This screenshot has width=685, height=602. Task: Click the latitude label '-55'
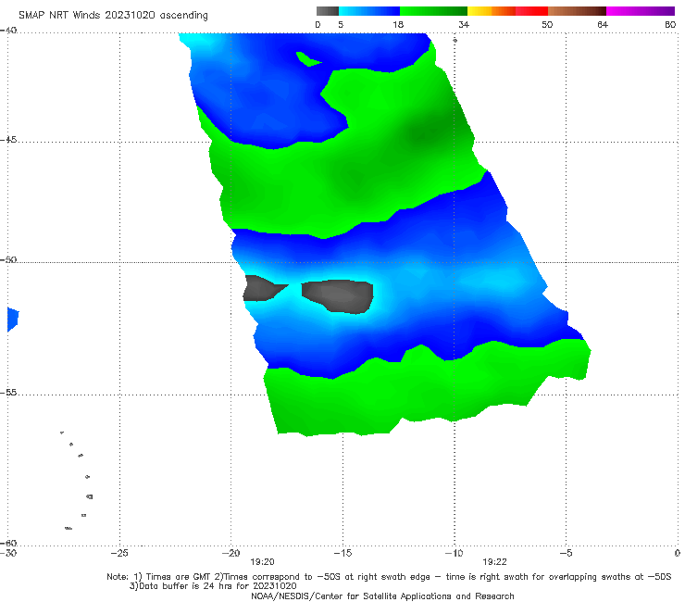pyautogui.click(x=8, y=393)
